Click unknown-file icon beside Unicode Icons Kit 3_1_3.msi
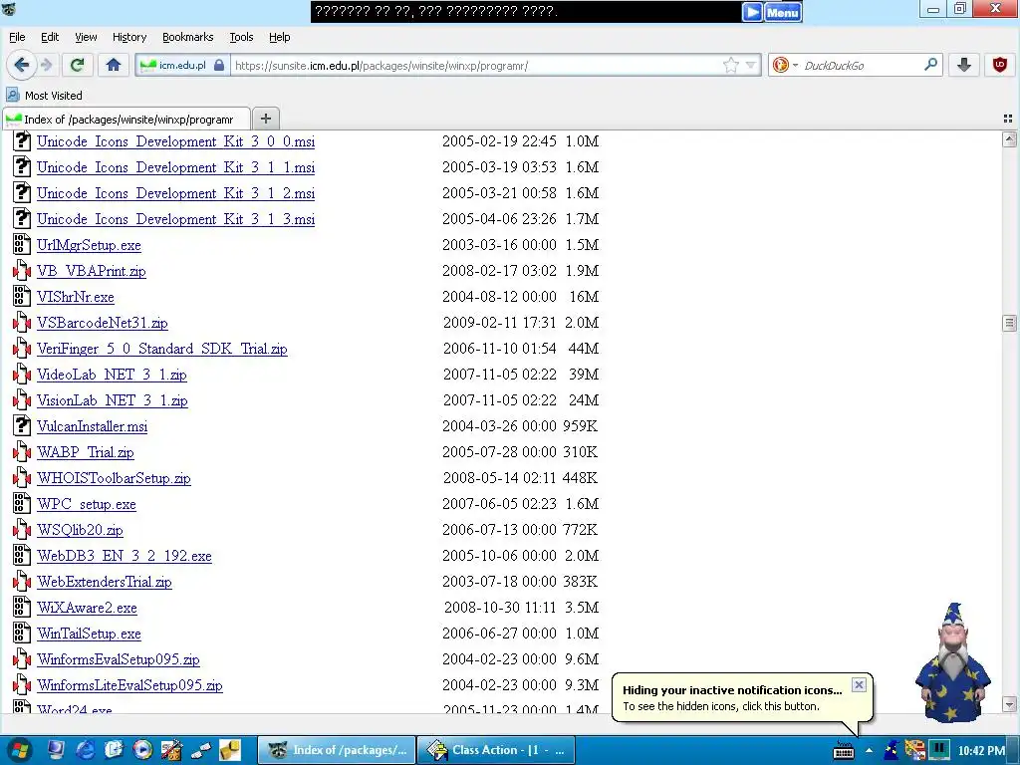 click(x=22, y=218)
